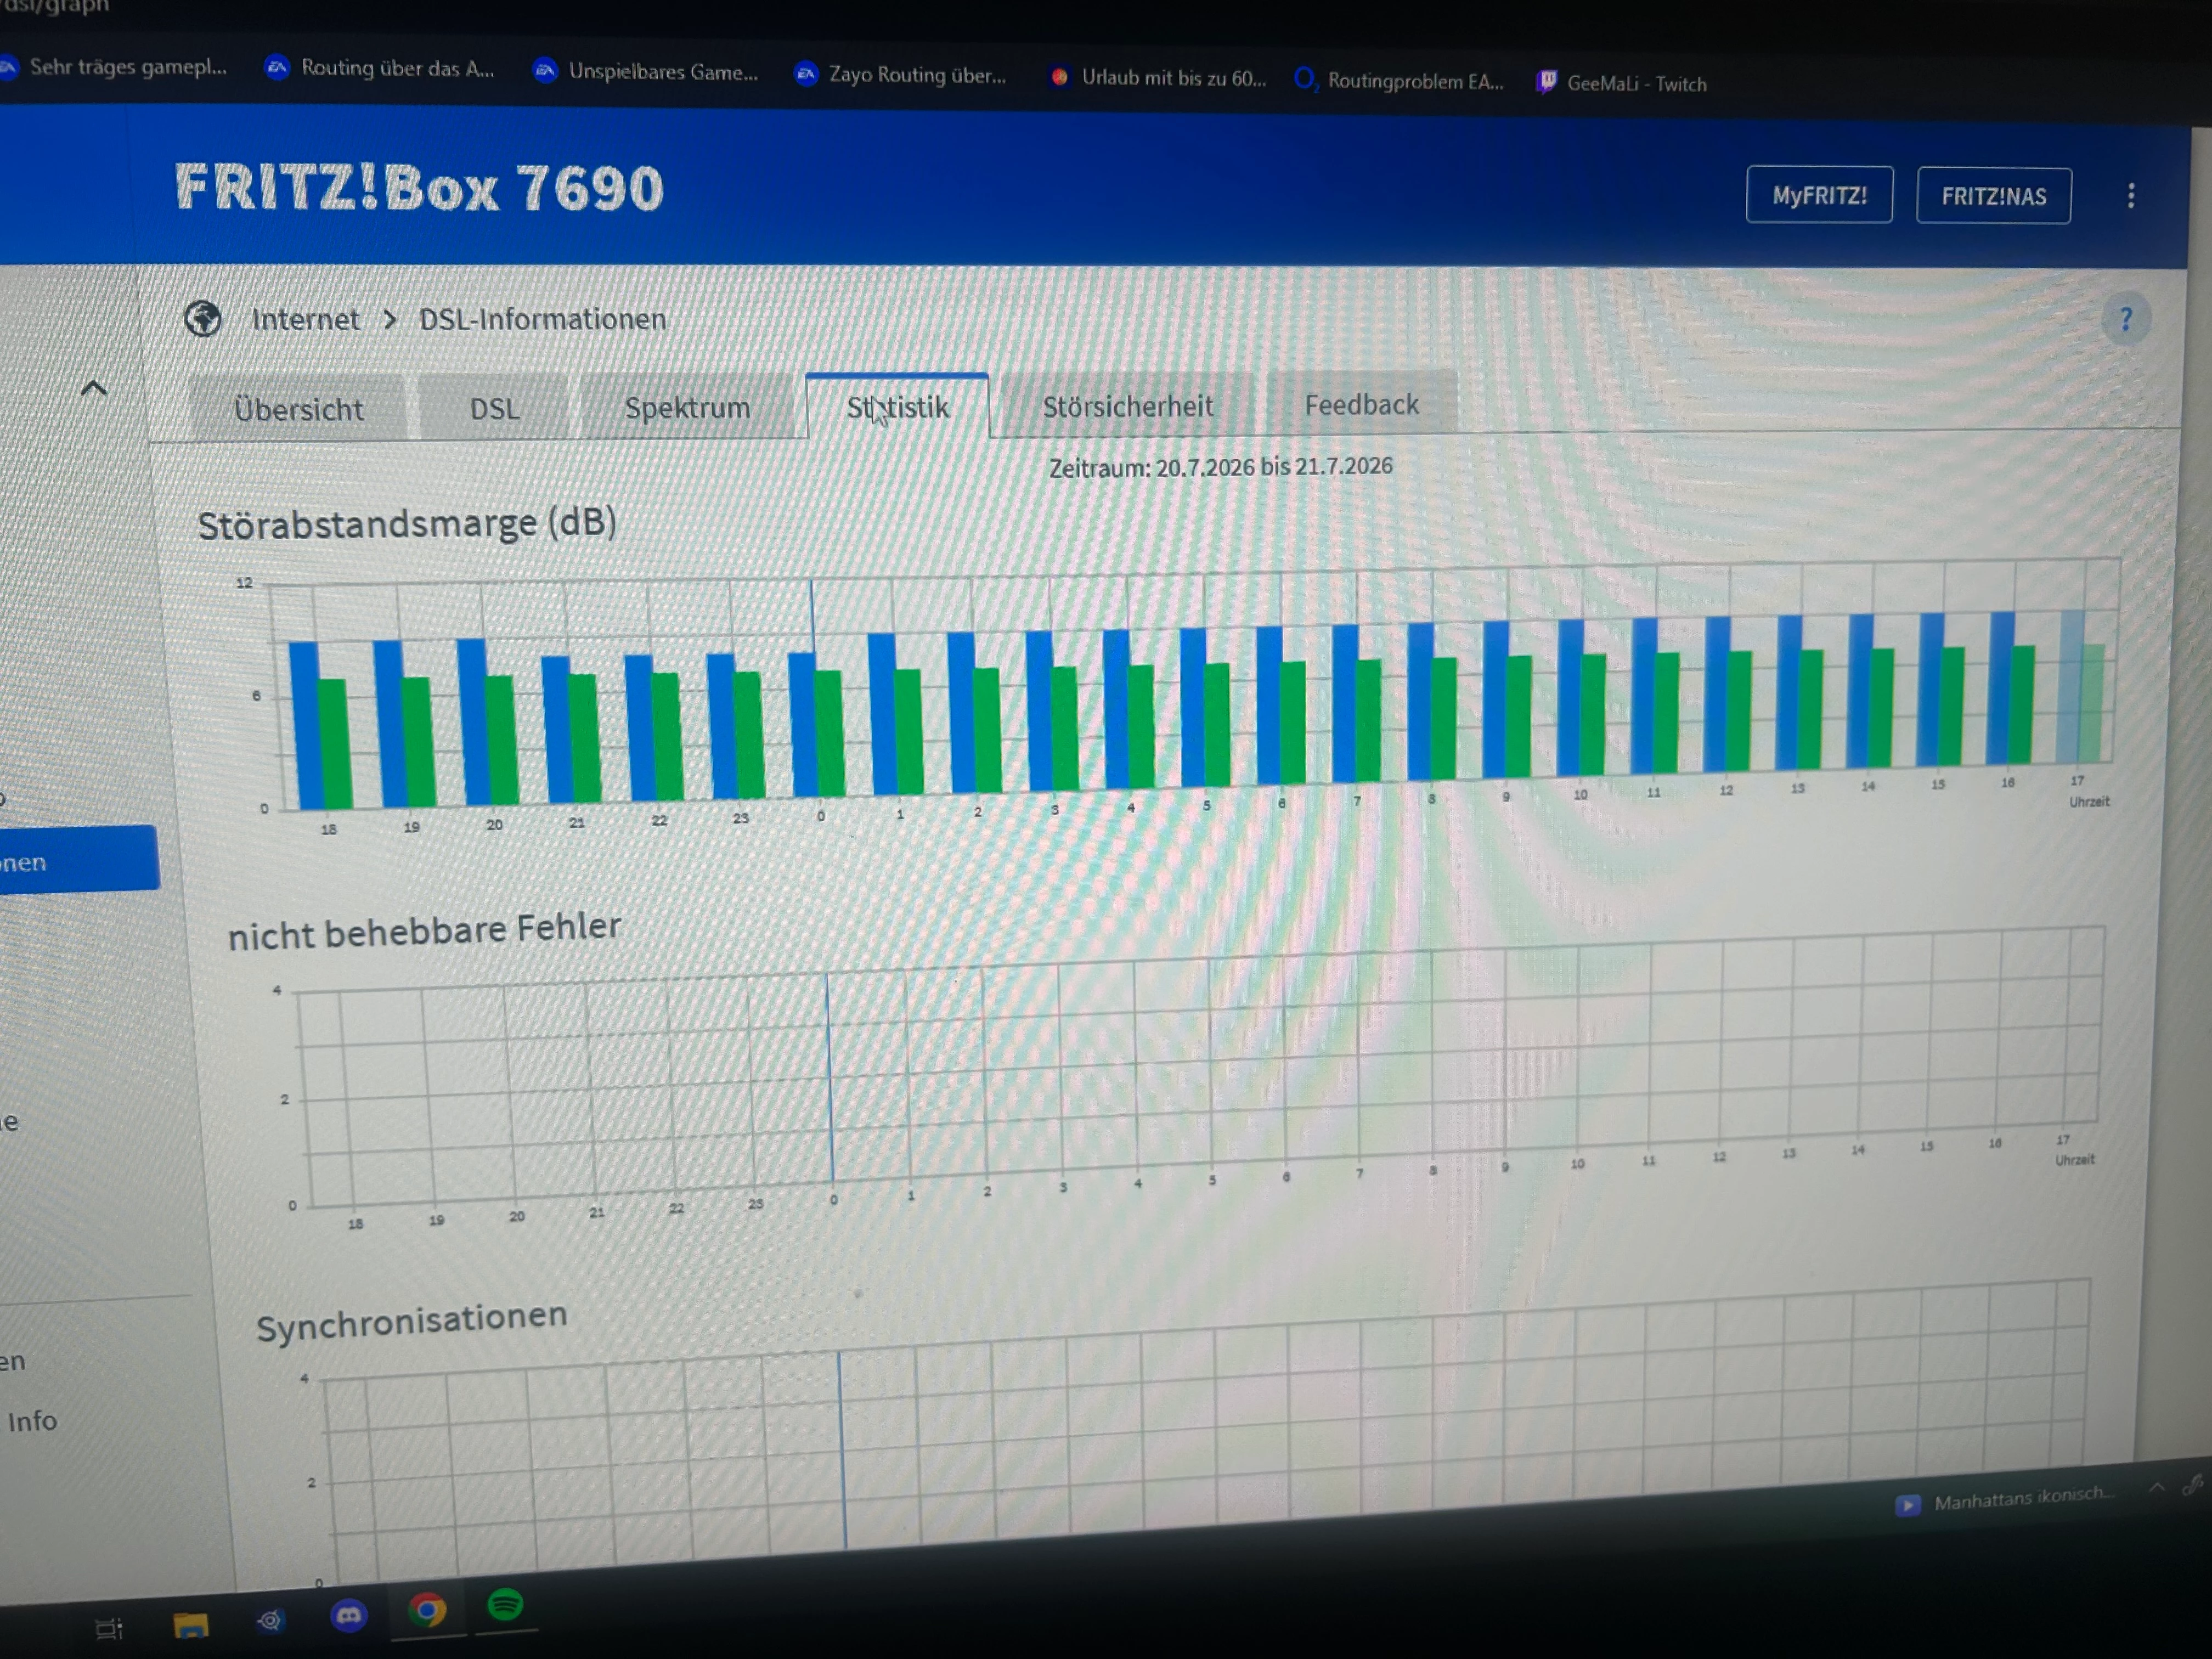The image size is (2212, 1659).
Task: Click the Störabstandsmarge (dB) heading
Action: coord(406,523)
